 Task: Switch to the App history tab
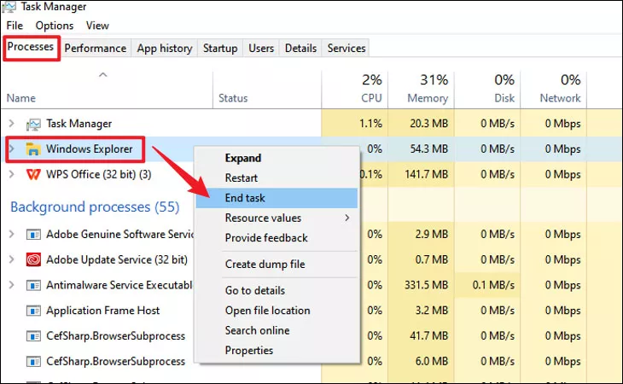(165, 48)
